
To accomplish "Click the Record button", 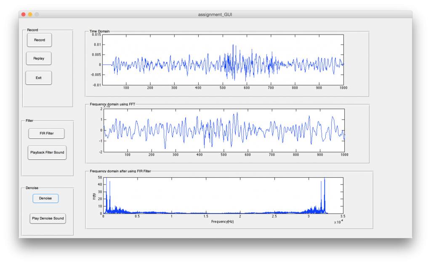I will [x=39, y=40].
